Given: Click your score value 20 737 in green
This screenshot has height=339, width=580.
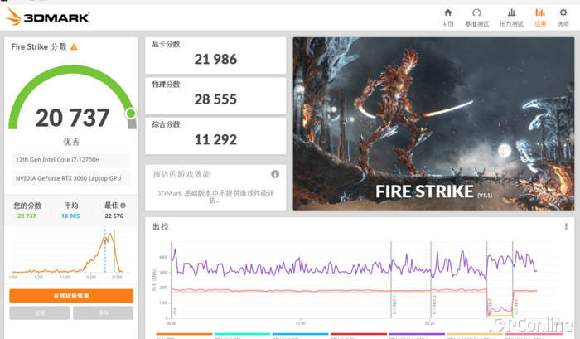Looking at the screenshot, I should click(x=27, y=216).
